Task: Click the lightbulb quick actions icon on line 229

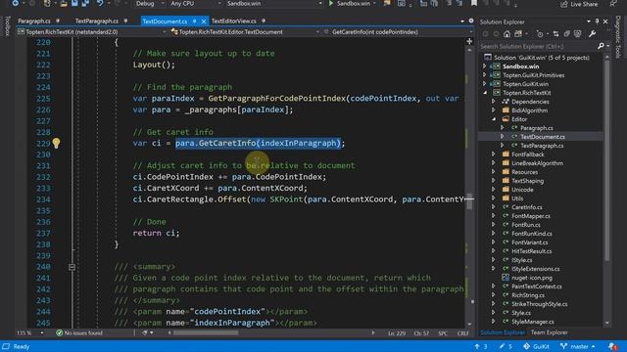Action: pyautogui.click(x=56, y=143)
